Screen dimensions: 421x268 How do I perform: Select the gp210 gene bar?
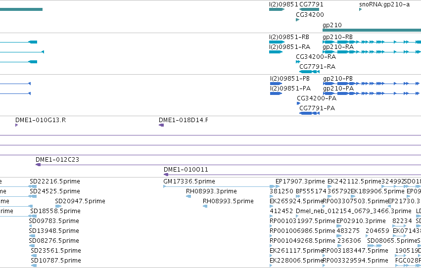(372, 30)
